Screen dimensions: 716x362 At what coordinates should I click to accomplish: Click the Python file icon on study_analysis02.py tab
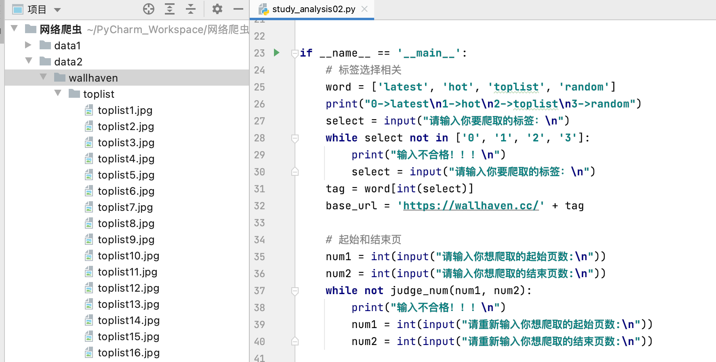click(264, 9)
